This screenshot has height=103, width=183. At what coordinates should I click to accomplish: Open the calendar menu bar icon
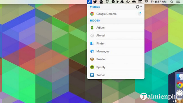click(x=140, y=2)
